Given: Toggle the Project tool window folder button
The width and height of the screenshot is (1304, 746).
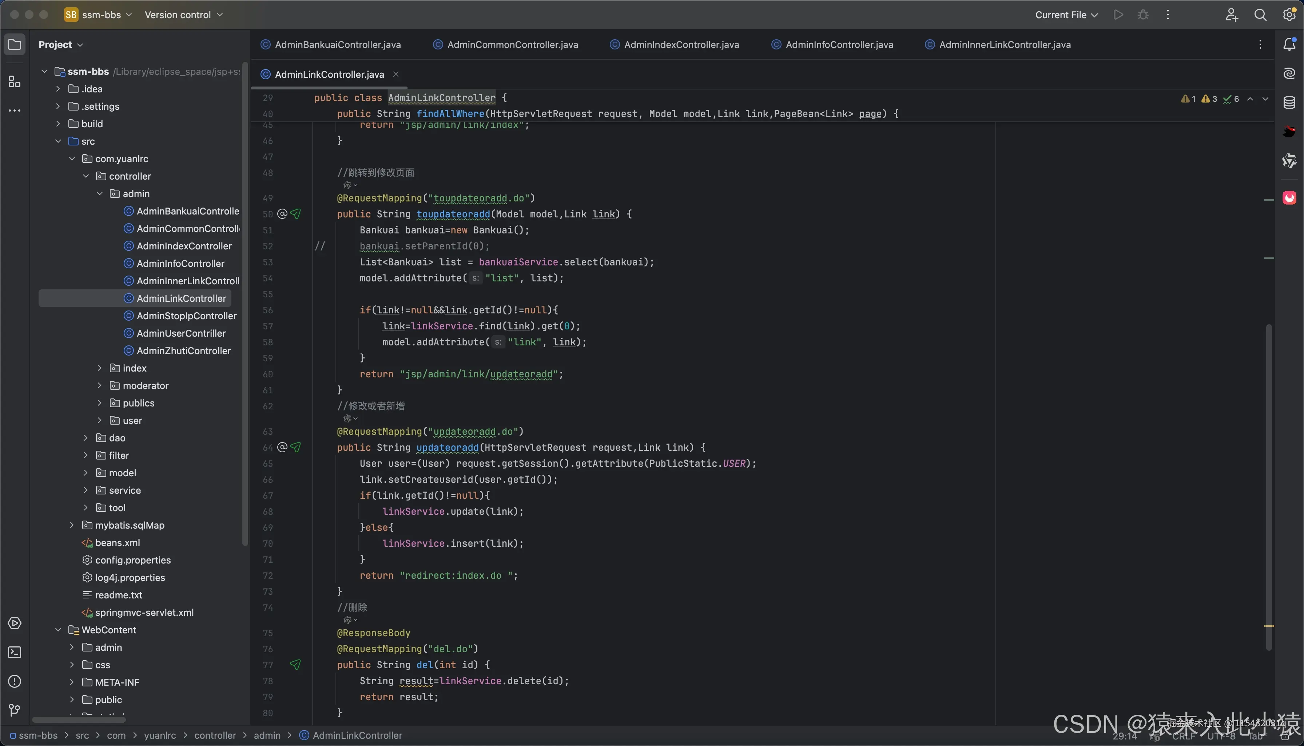Looking at the screenshot, I should (x=14, y=45).
